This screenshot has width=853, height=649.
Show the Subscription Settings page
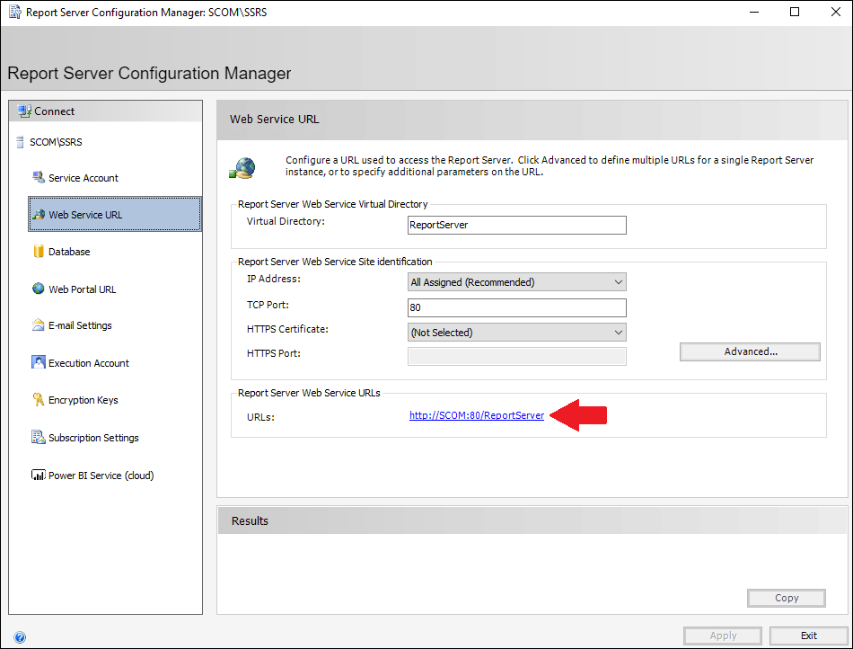[93, 438]
